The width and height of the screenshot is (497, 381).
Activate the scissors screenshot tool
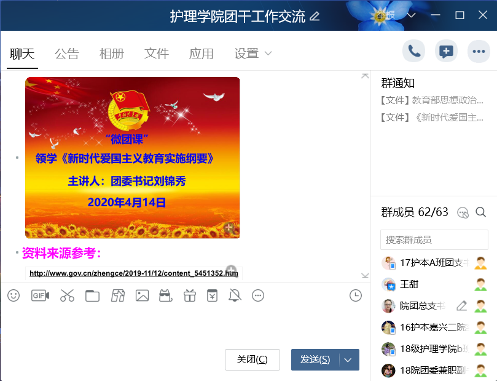coord(67,295)
